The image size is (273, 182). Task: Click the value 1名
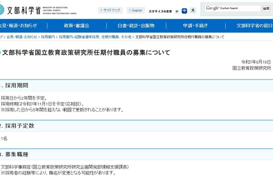4,138
